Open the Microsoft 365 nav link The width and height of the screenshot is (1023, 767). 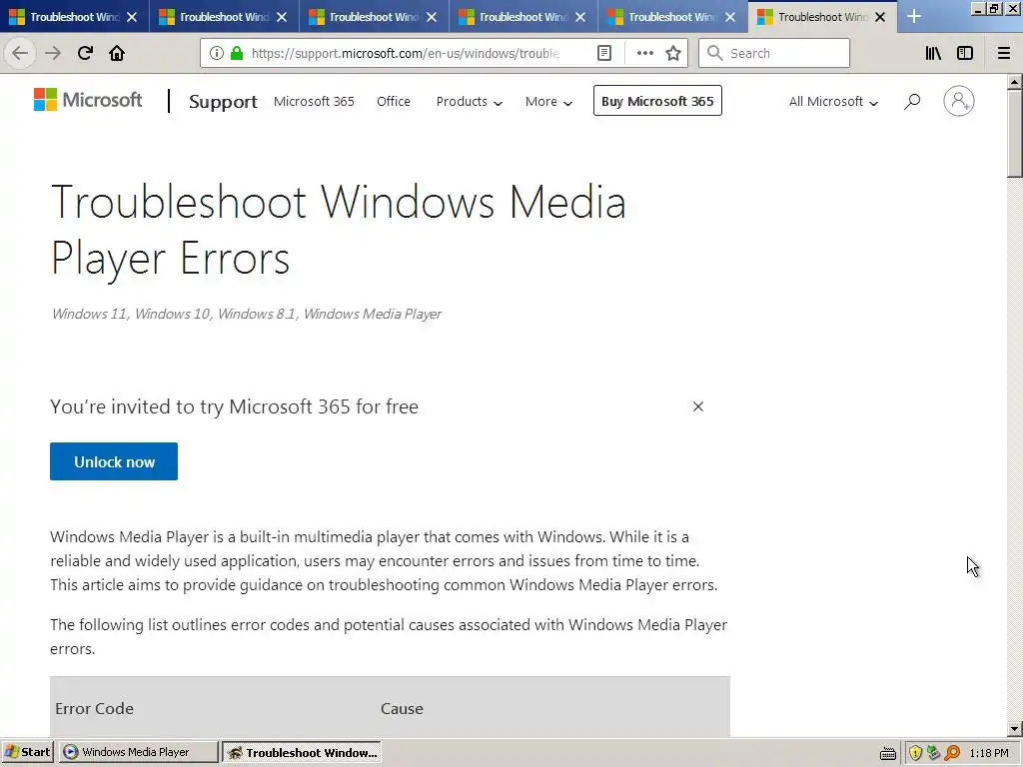pyautogui.click(x=314, y=101)
